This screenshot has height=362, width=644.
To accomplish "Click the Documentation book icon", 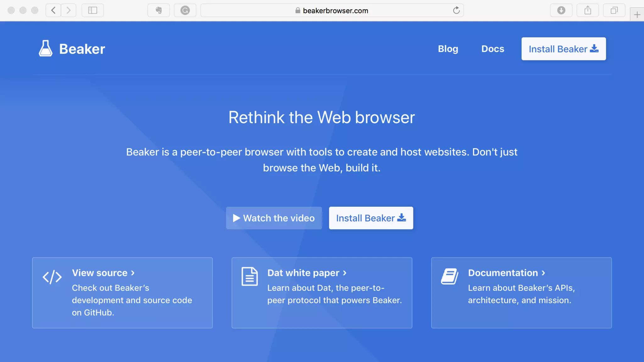I will pos(449,276).
